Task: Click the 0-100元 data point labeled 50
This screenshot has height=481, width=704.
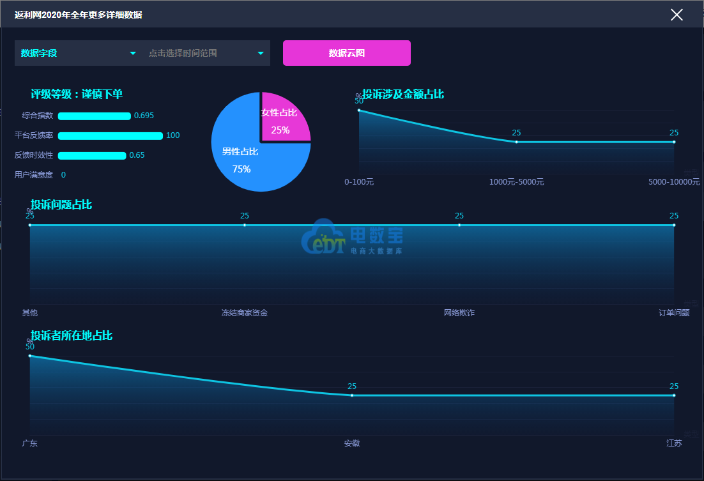Action: coord(359,110)
